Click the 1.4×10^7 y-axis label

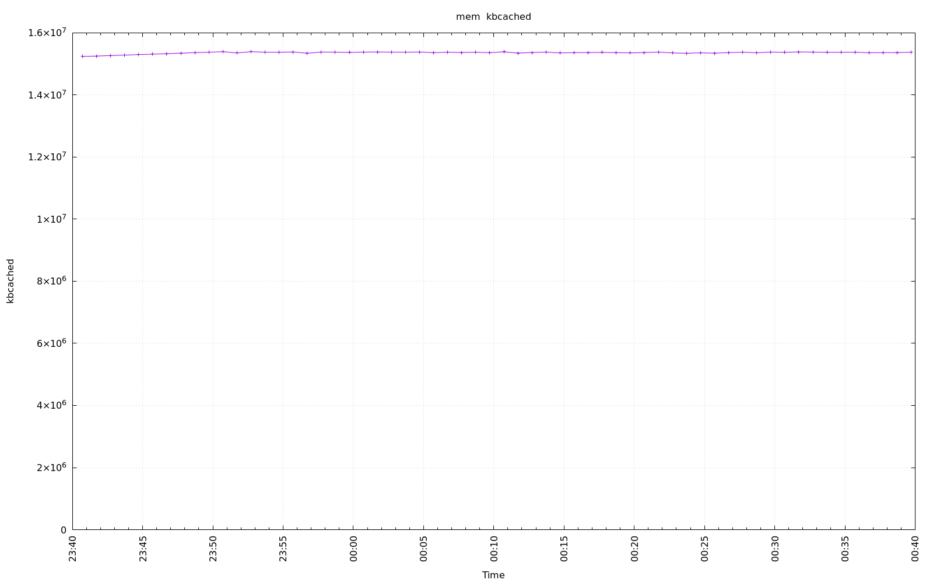[48, 94]
